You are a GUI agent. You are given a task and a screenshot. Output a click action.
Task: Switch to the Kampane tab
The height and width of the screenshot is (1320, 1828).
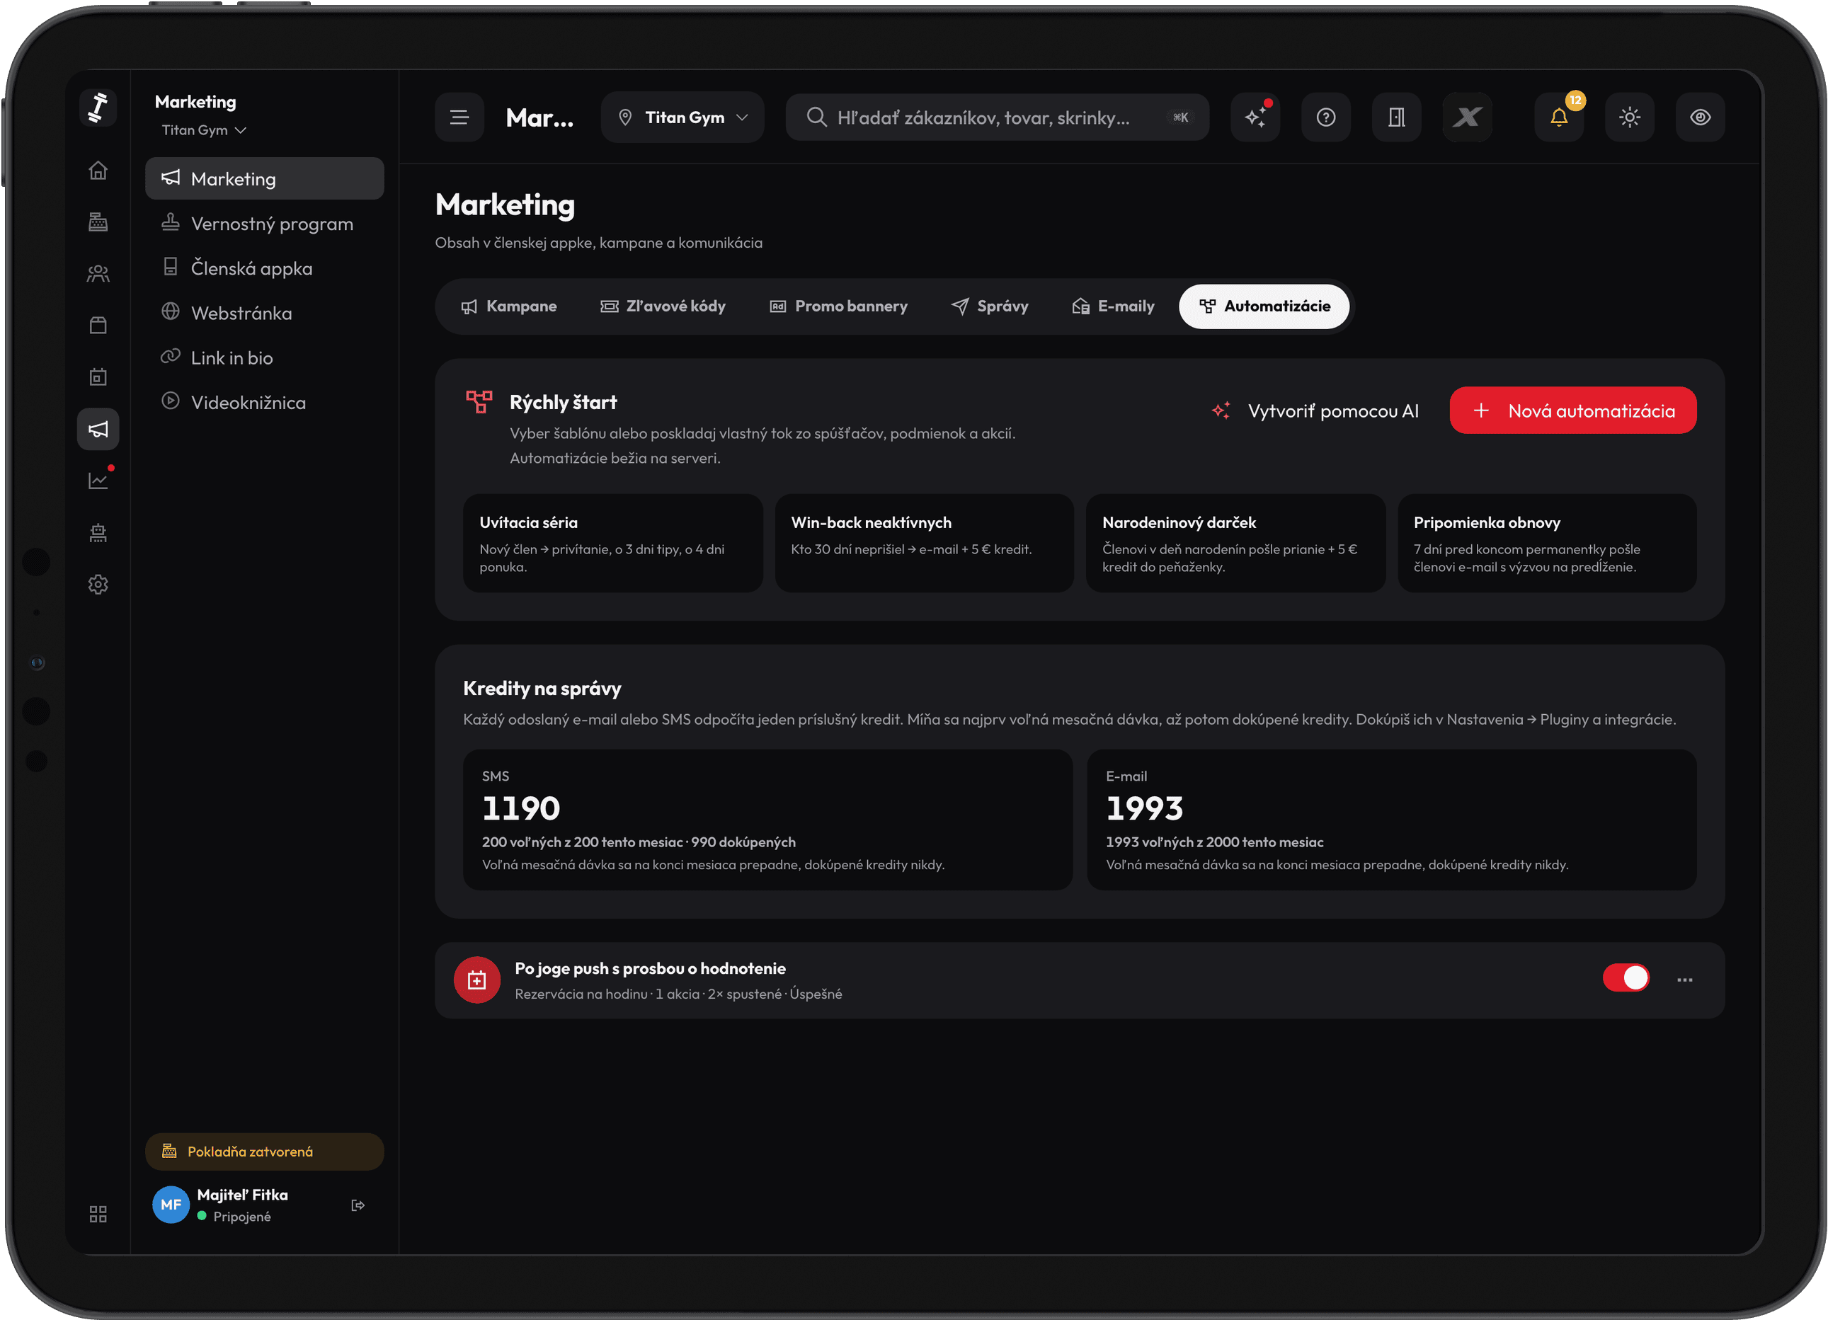click(x=508, y=306)
